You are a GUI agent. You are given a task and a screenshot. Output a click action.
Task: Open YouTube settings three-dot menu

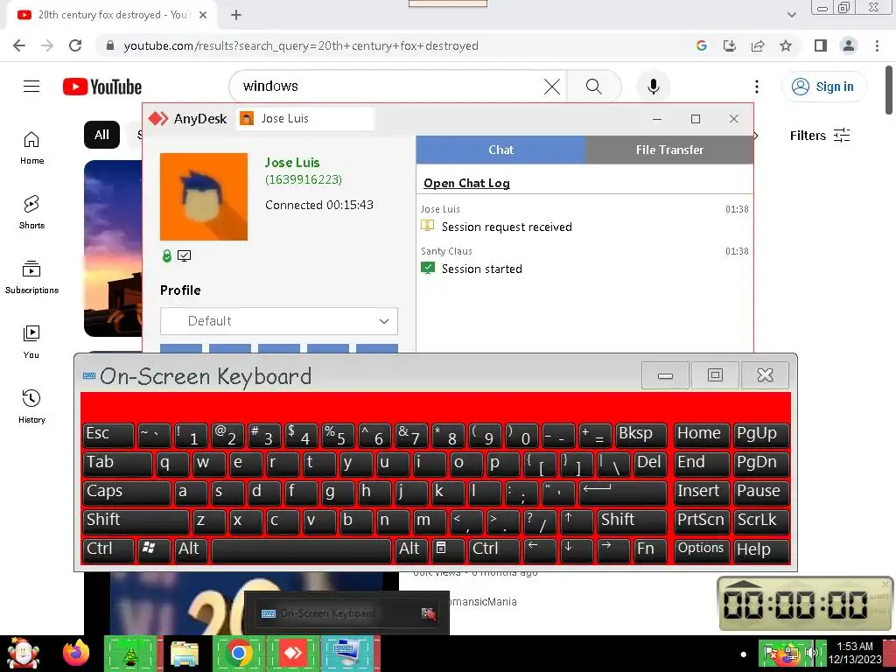(x=757, y=87)
